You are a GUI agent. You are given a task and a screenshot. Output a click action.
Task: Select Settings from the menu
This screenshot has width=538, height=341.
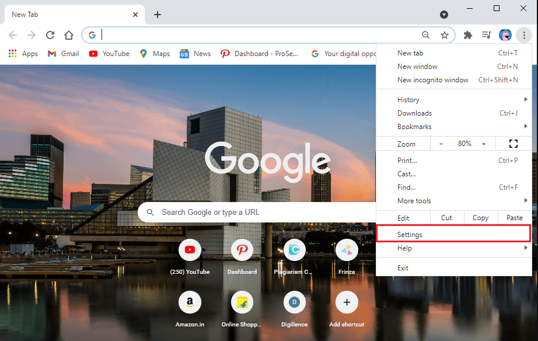point(410,234)
